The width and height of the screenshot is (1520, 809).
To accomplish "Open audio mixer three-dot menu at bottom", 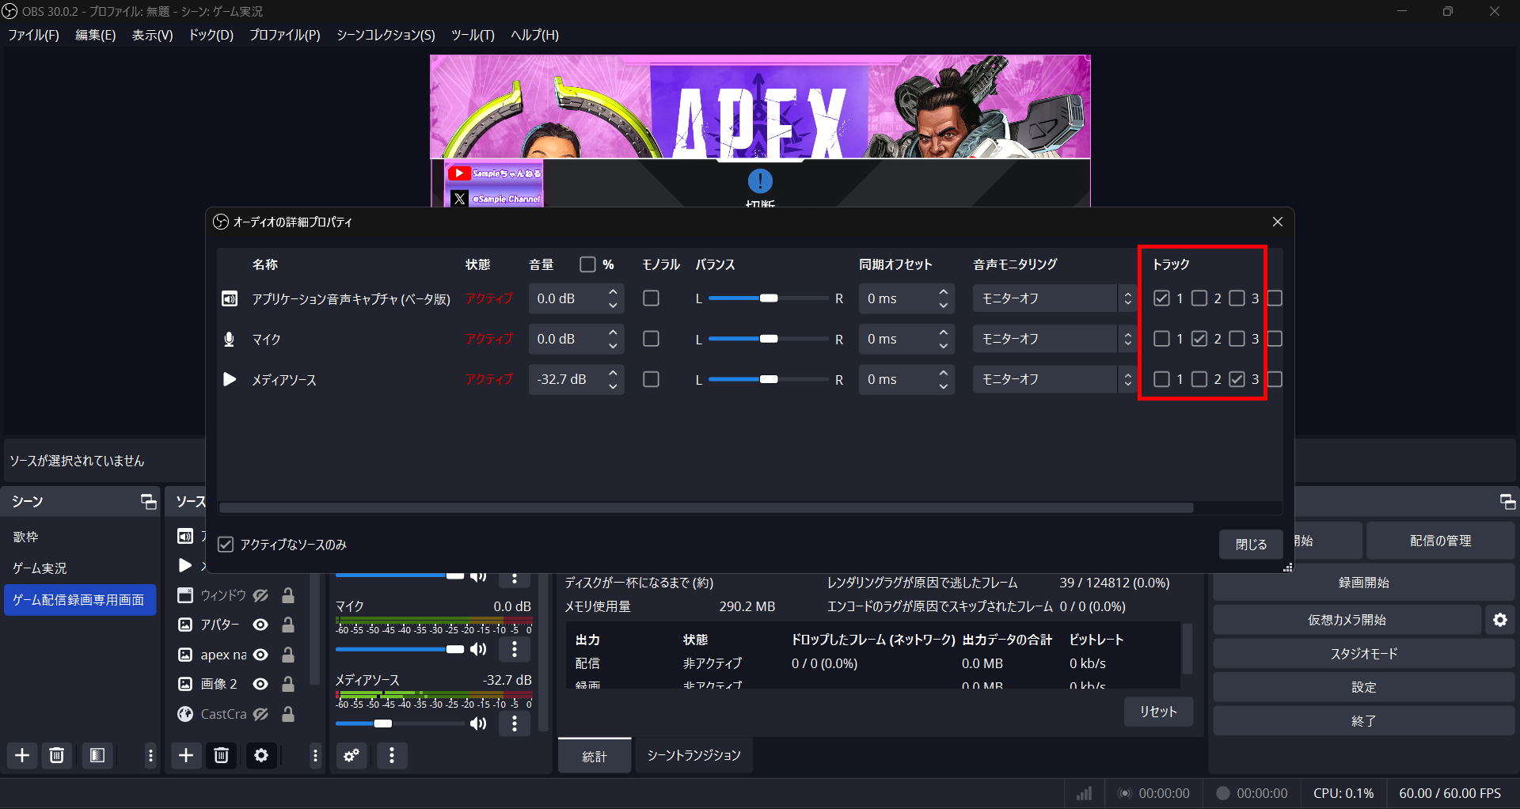I will click(392, 755).
